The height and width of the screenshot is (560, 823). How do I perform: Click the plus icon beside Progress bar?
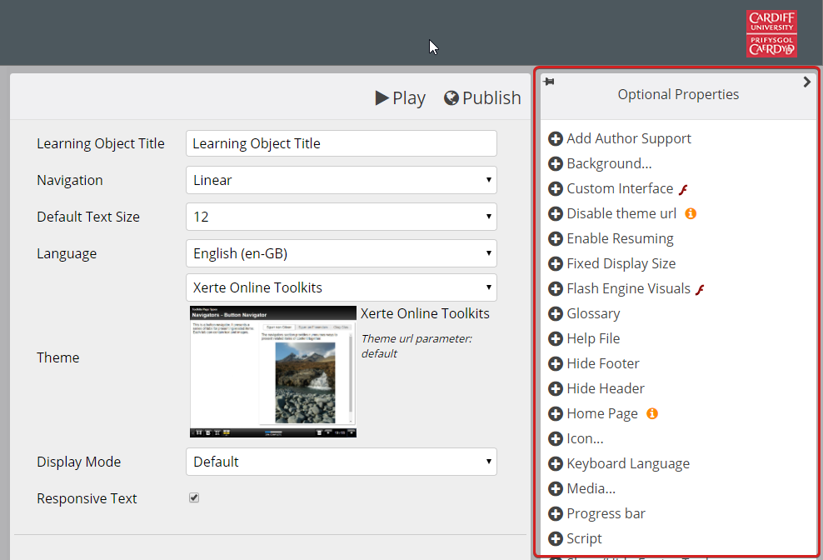(x=556, y=514)
